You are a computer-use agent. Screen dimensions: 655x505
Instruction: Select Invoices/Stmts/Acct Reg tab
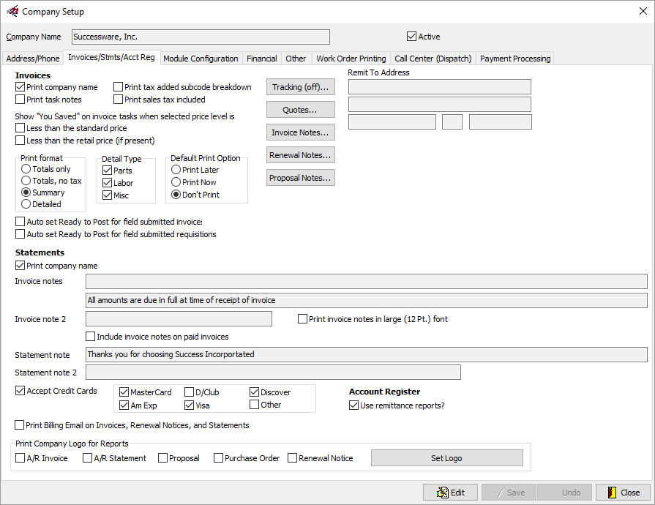(111, 57)
